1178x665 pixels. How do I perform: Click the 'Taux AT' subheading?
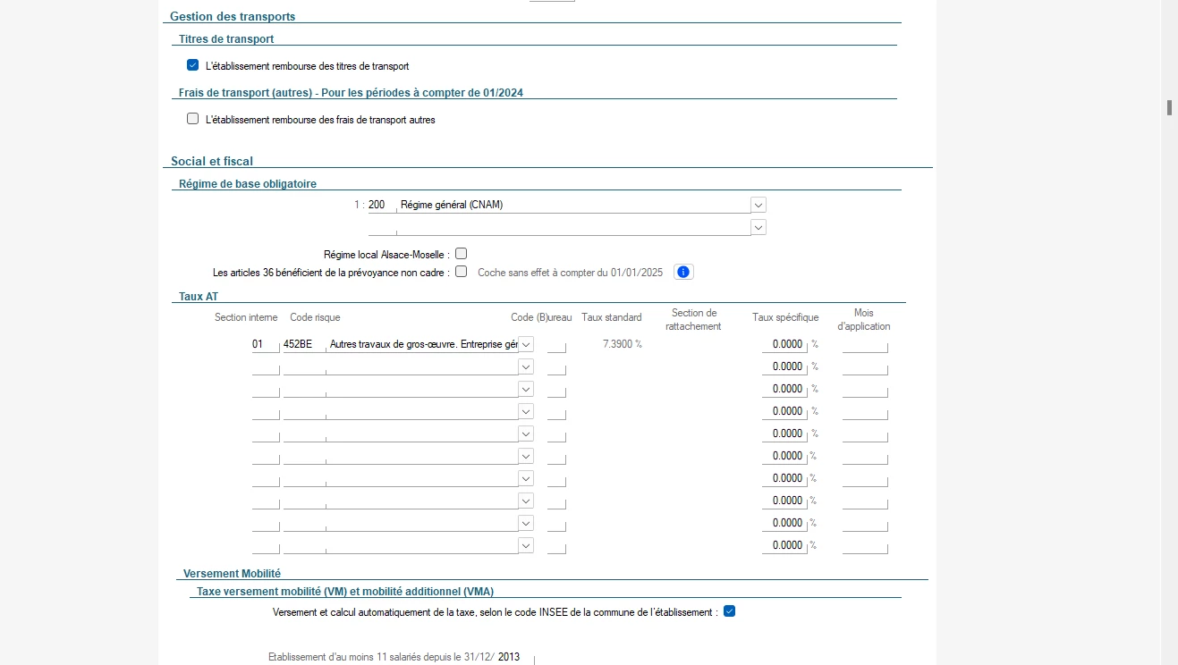(199, 296)
